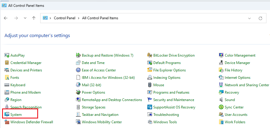Click the Mail (32-bit) icon
The image size is (270, 128).
(78, 85)
